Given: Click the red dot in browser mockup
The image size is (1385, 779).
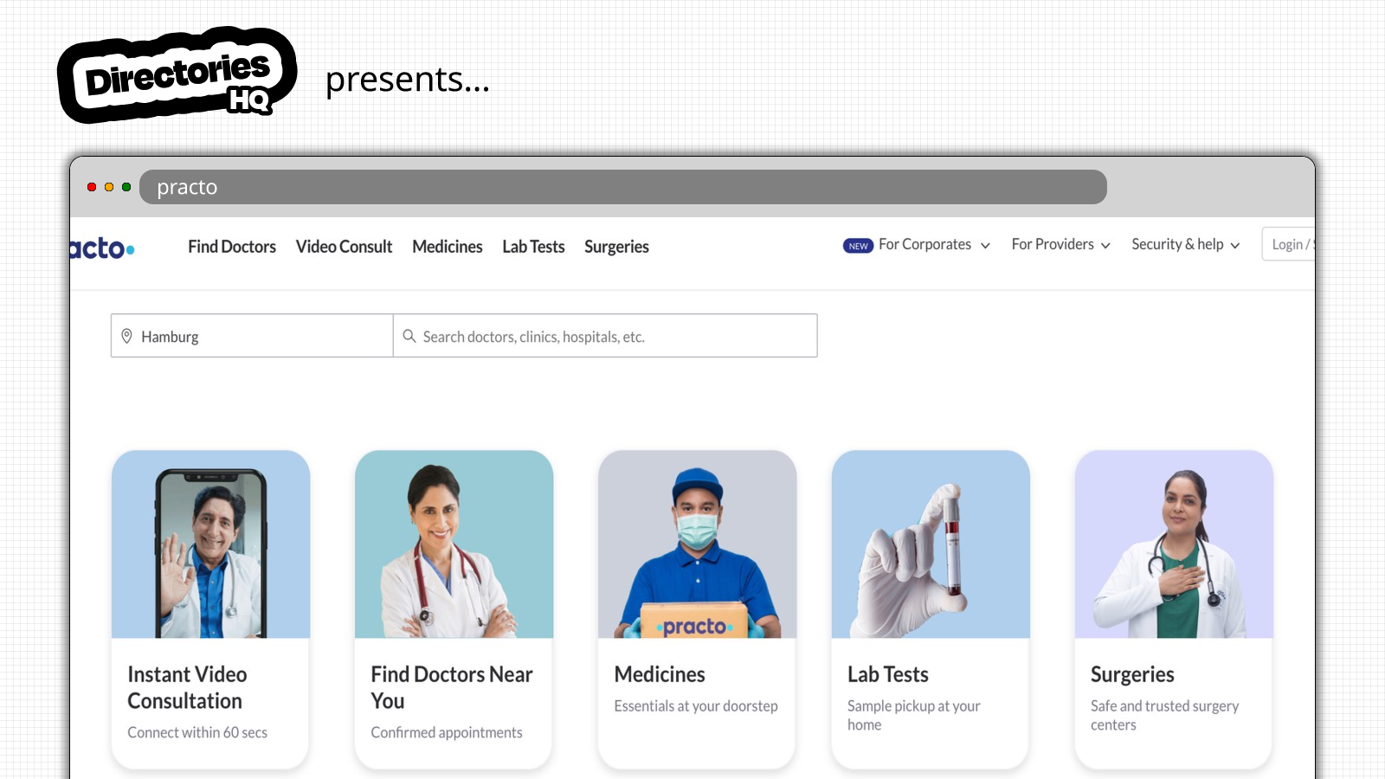Looking at the screenshot, I should point(92,187).
